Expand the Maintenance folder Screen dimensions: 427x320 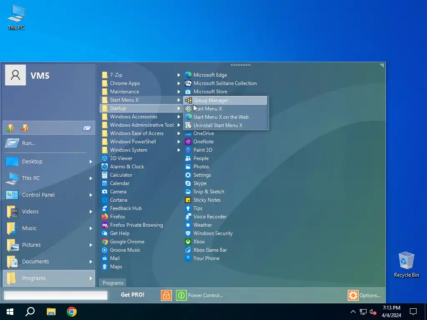click(x=178, y=92)
